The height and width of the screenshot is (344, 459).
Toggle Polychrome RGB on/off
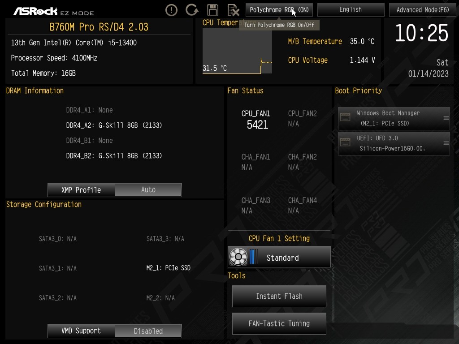tap(279, 10)
